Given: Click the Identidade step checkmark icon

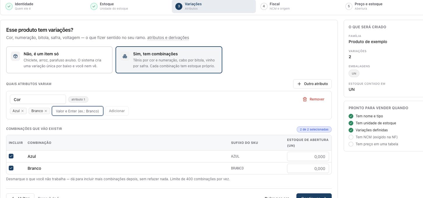Looking at the screenshot, I should tap(9, 6).
